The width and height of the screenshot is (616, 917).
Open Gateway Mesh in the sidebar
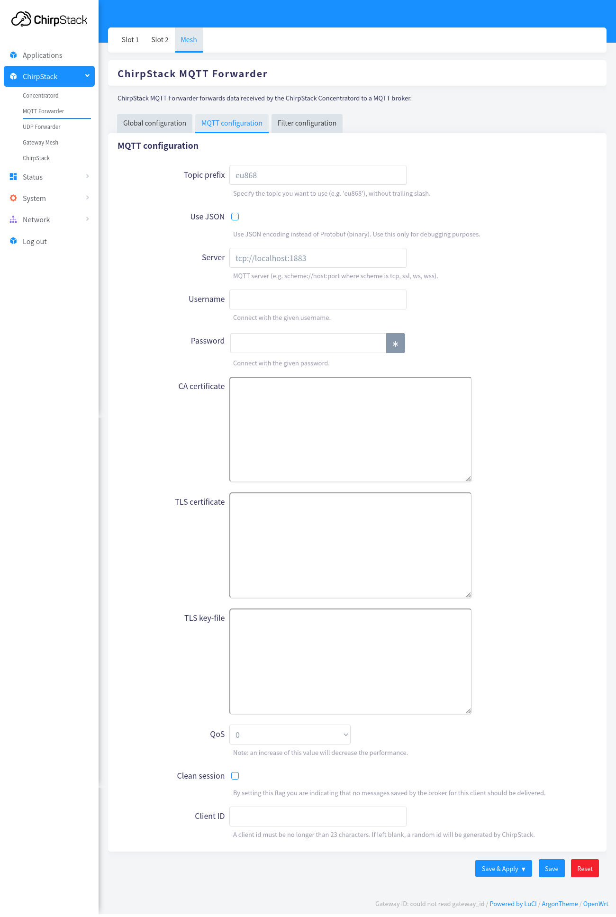(40, 143)
